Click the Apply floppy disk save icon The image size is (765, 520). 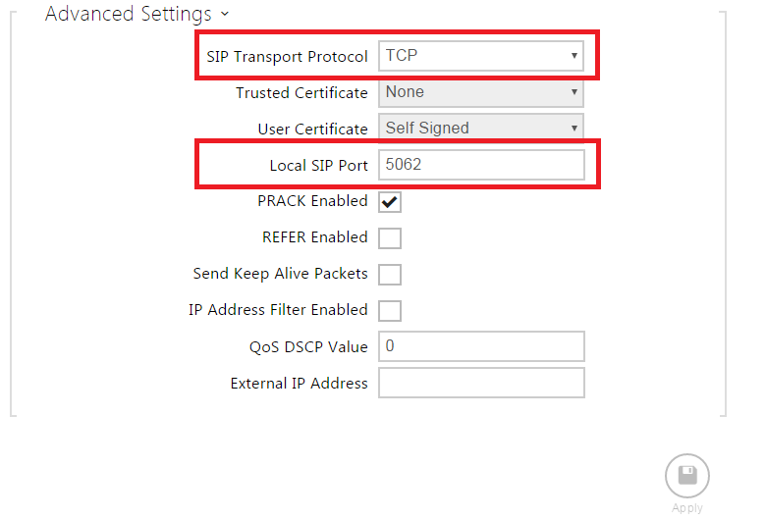pos(686,476)
